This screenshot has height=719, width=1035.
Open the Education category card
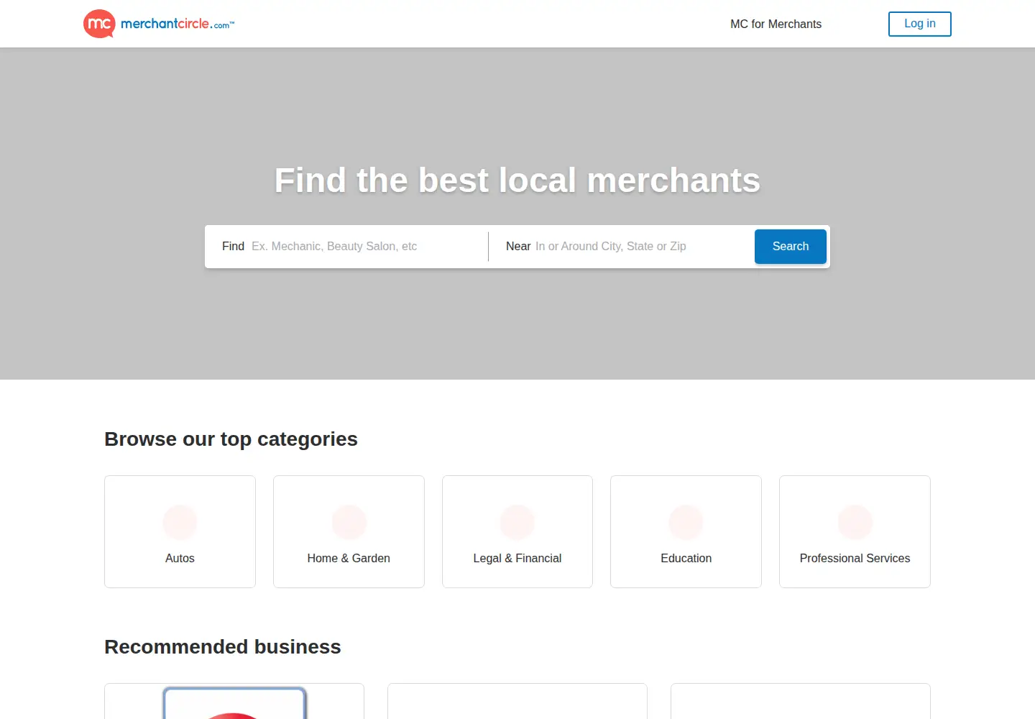point(686,531)
